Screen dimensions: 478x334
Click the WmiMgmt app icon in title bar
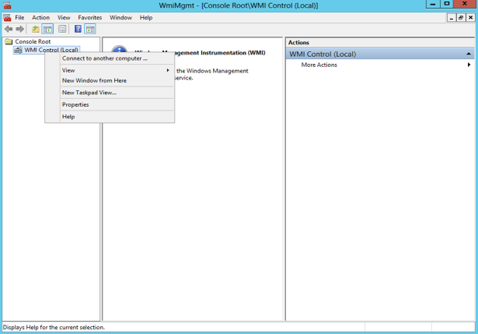click(x=7, y=5)
